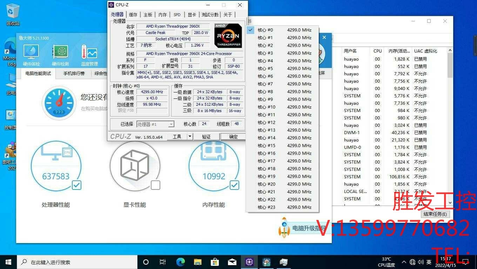Switch to the 内存 tab in CPU-Z
The width and height of the screenshot is (477, 269).
[x=162, y=15]
